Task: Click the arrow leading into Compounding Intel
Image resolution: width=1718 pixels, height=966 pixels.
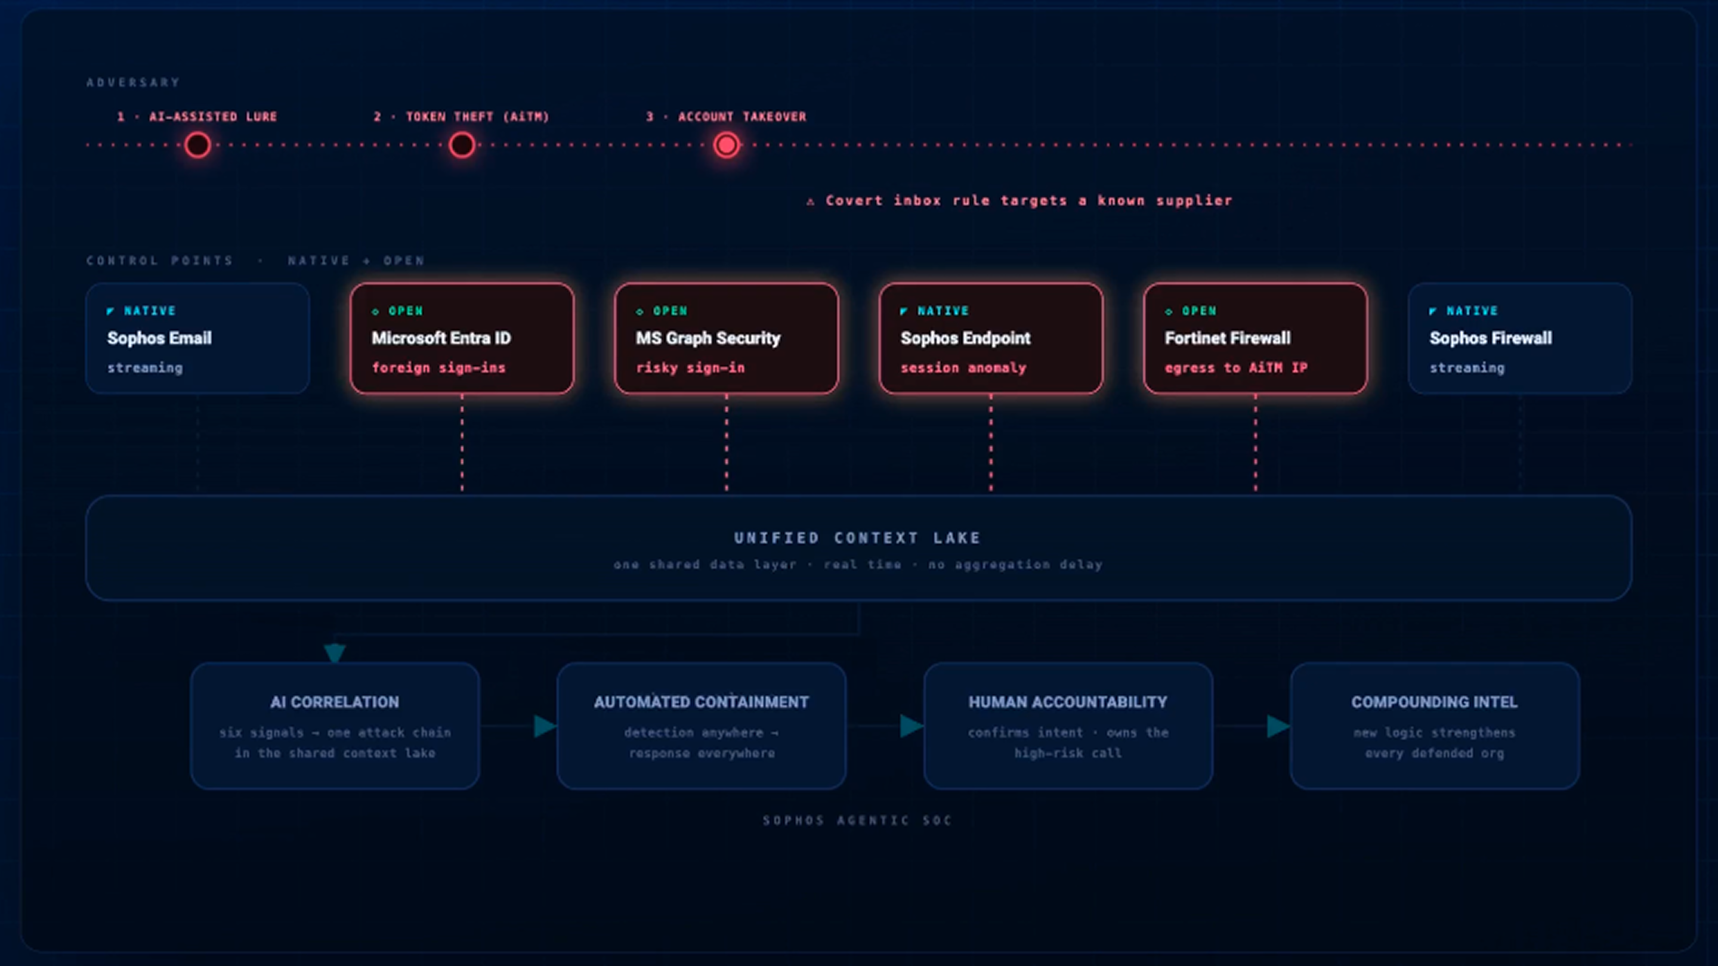Action: 1278,726
